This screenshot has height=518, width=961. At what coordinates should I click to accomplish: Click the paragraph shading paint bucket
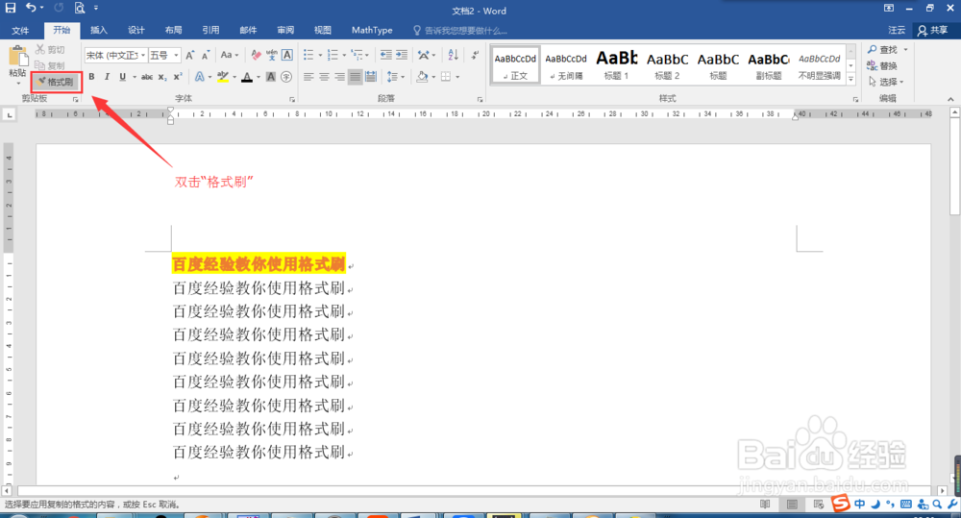click(x=422, y=77)
